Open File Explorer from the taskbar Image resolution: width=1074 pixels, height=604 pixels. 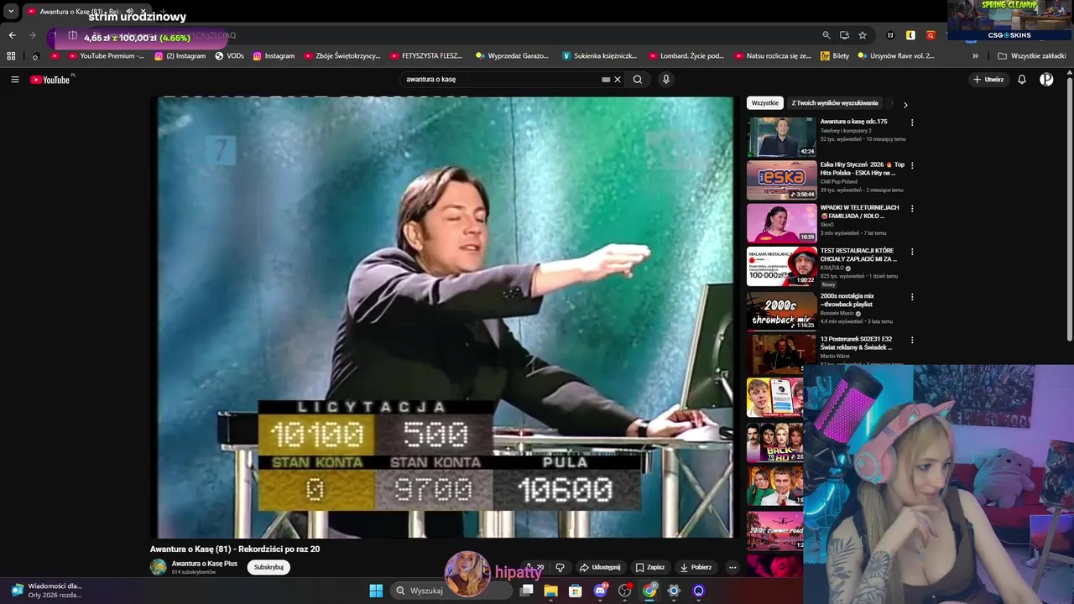tap(550, 591)
